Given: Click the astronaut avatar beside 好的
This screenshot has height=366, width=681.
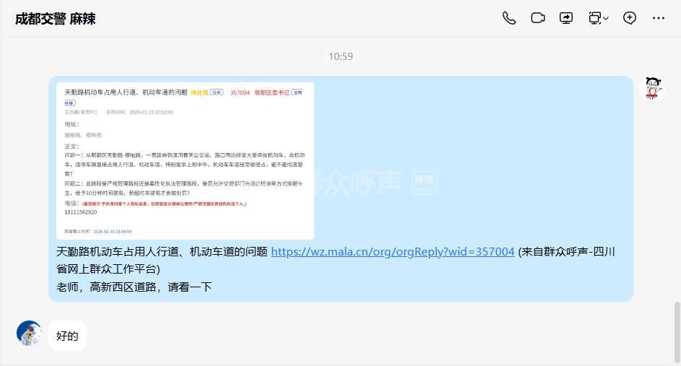Looking at the screenshot, I should point(29,333).
